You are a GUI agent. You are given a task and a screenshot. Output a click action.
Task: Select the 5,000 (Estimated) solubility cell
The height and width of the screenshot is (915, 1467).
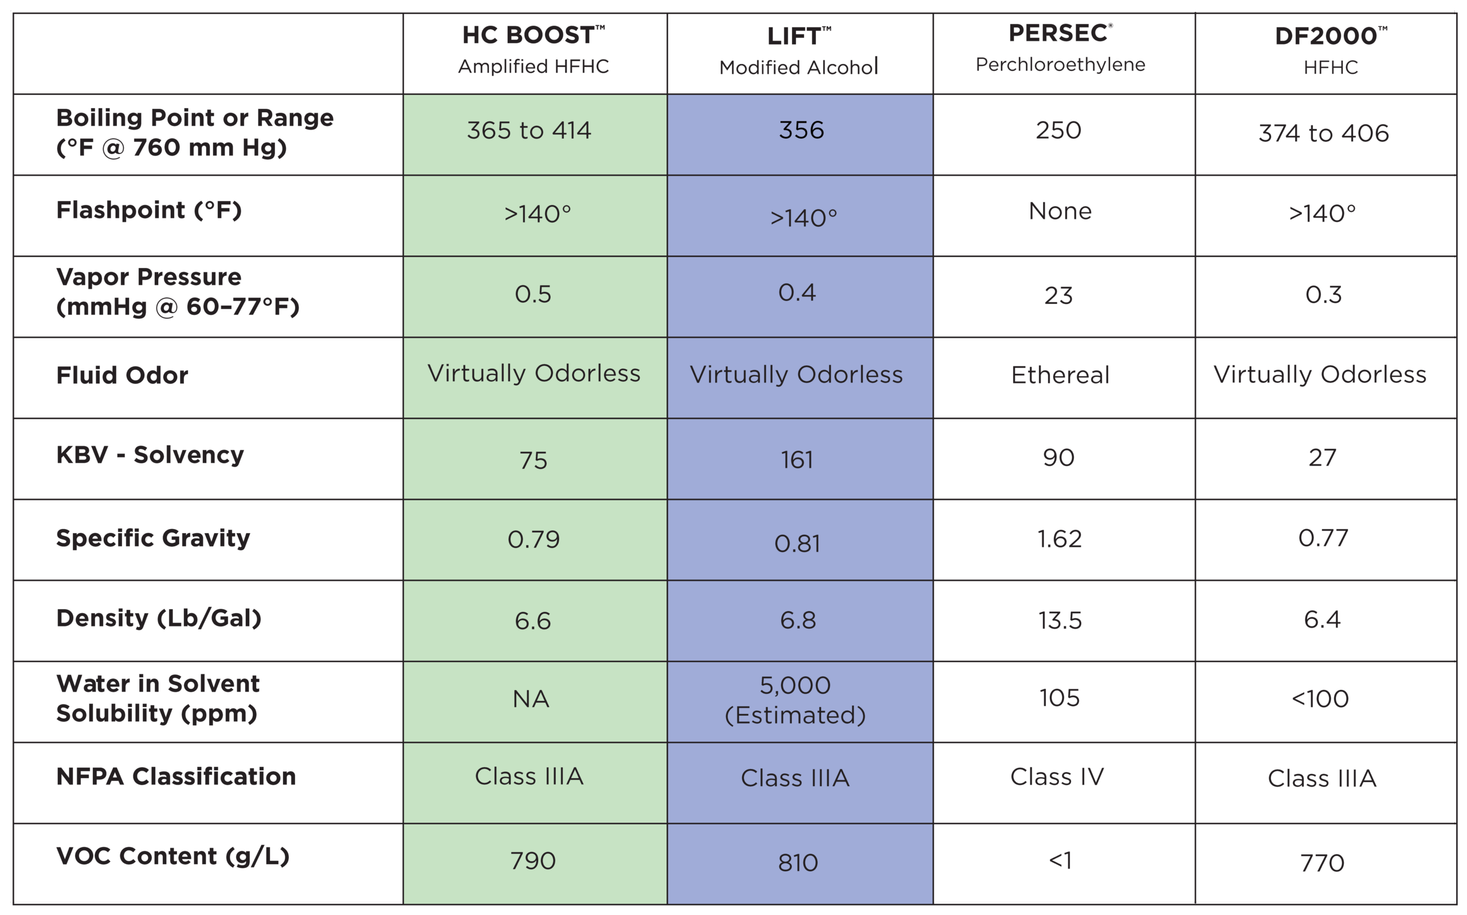click(x=795, y=700)
